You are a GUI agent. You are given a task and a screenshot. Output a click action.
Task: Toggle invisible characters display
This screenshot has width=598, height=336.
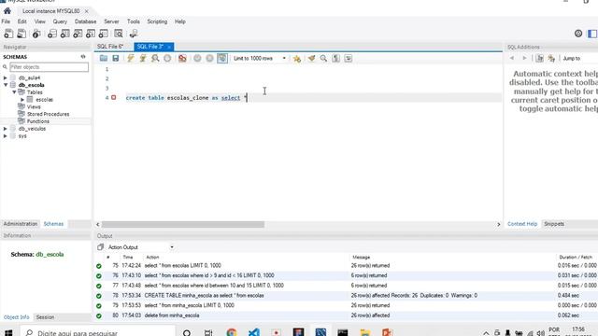(335, 58)
